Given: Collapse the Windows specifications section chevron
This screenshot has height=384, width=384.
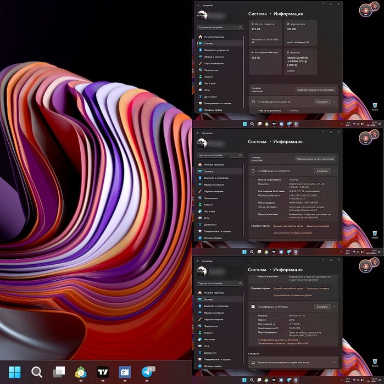Looking at the screenshot, I should click(334, 307).
